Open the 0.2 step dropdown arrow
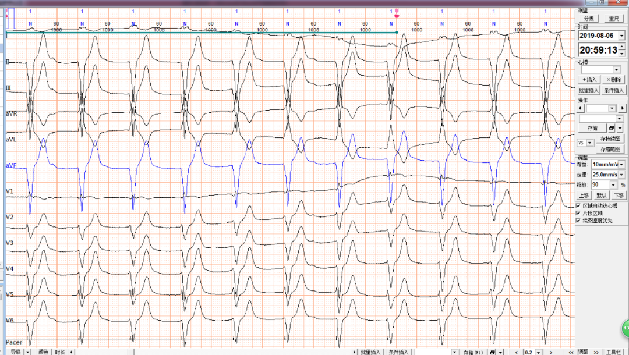 (x=538, y=352)
